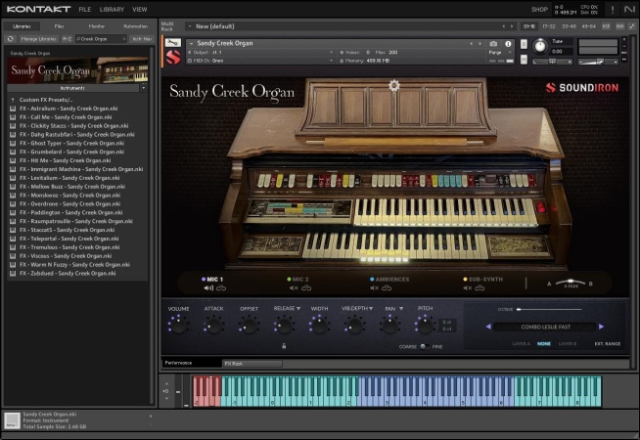The height and width of the screenshot is (440, 640).
Task: Select next preset with right arrow
Action: (x=601, y=327)
